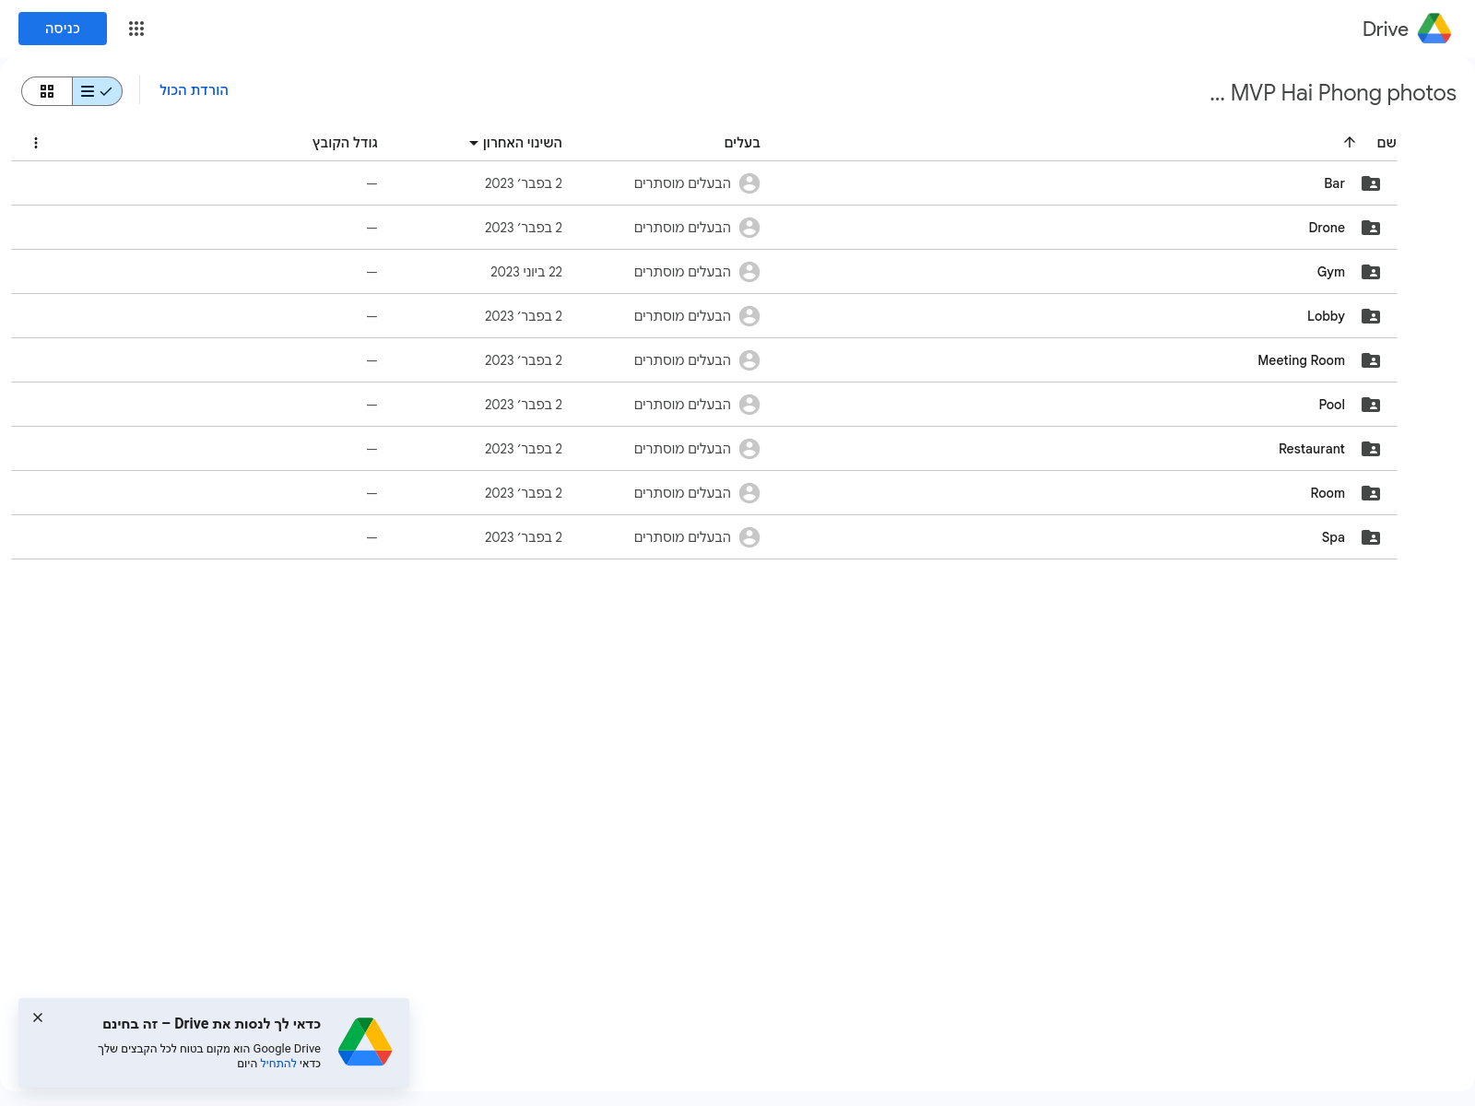
Task: Click the גודל הקובץ file size header
Action: pos(345,143)
